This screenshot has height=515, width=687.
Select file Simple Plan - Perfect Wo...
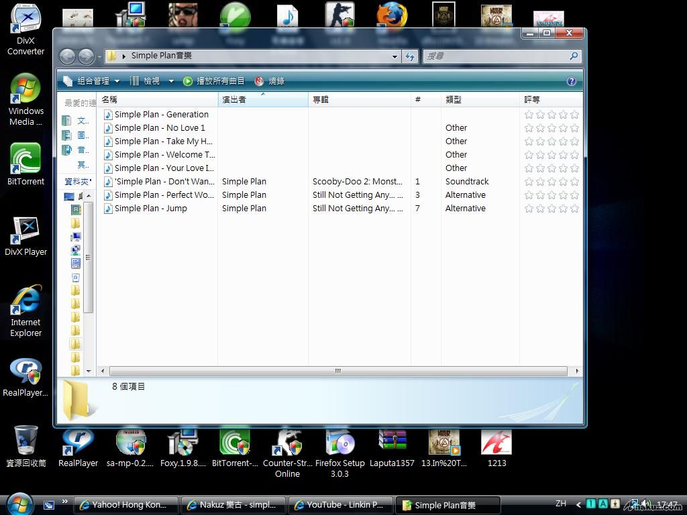[159, 195]
